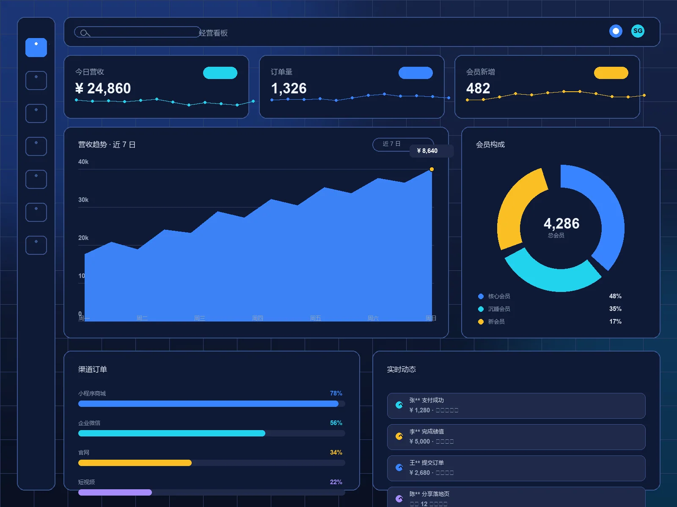The width and height of the screenshot is (677, 507).
Task: Click the yellow icon beside 李** 完成储值
Action: (x=399, y=436)
